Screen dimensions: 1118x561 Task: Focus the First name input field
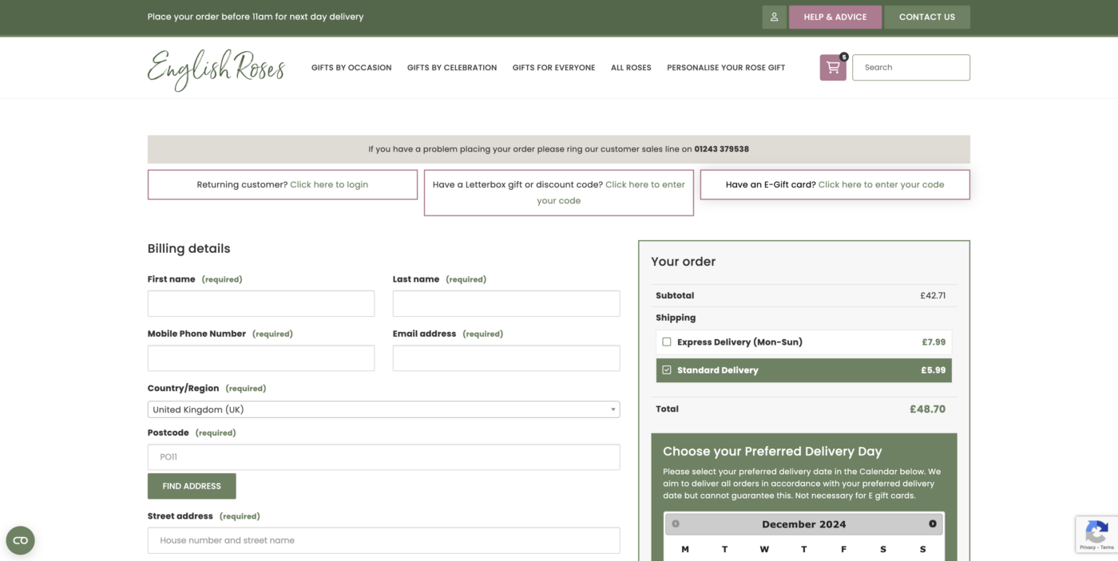(261, 304)
